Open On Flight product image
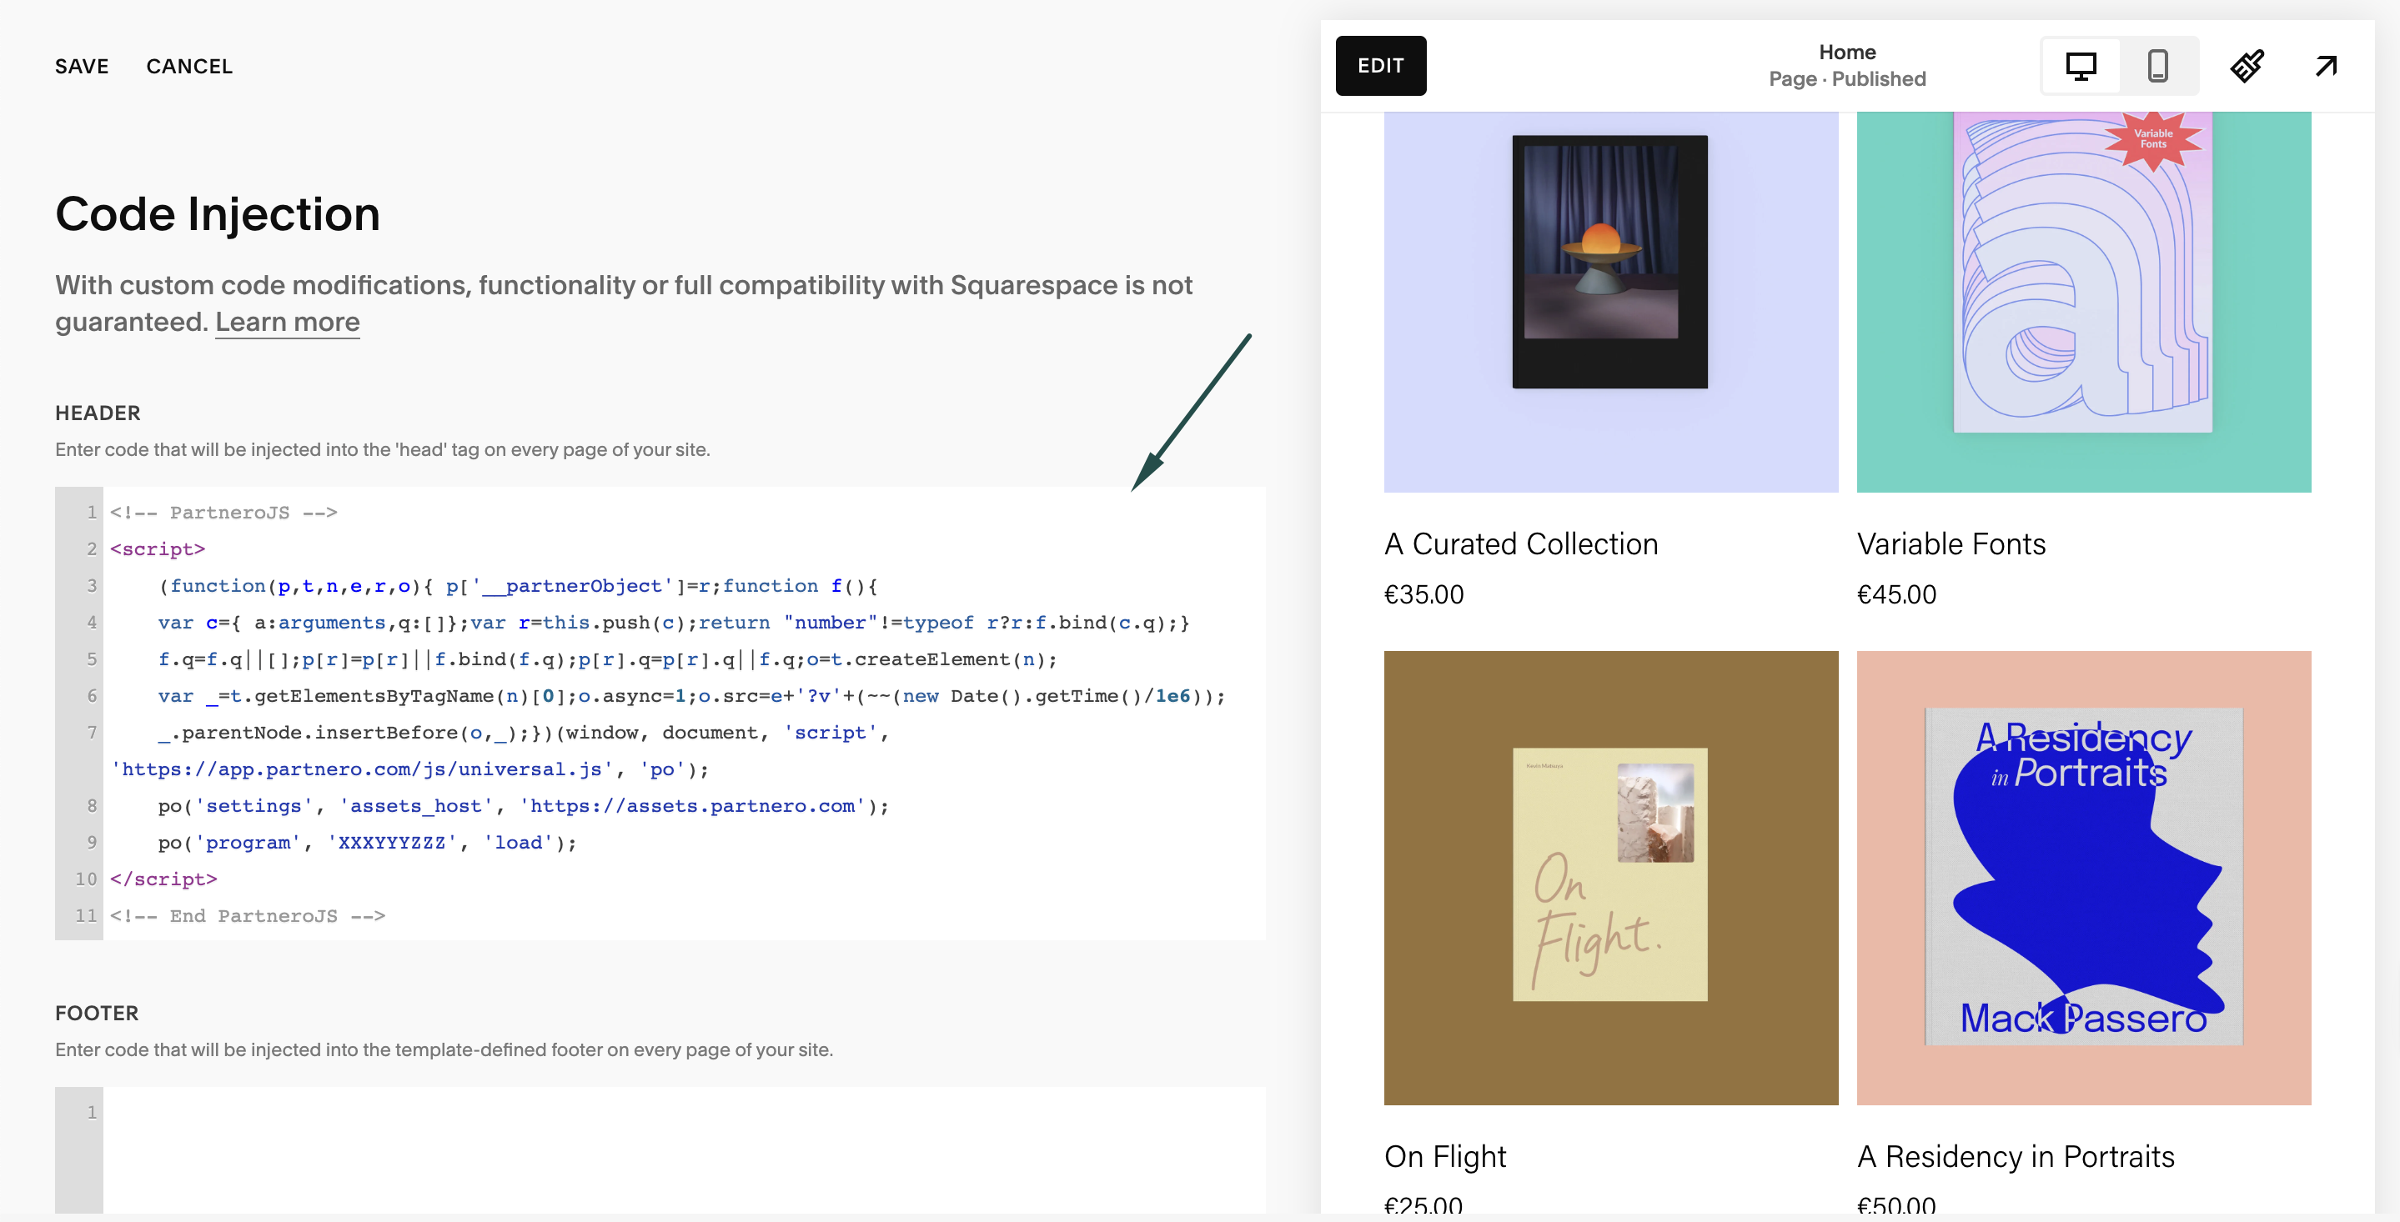Viewport: 2400px width, 1222px height. click(x=1611, y=878)
